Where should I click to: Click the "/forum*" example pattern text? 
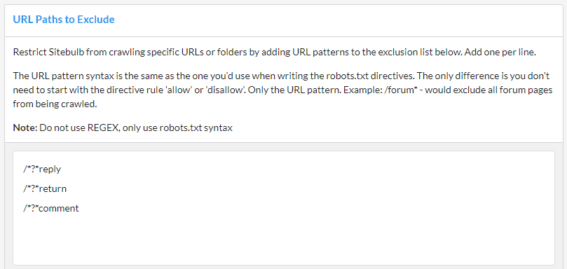[x=399, y=90]
